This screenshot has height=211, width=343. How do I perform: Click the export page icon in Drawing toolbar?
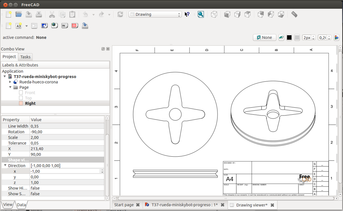point(85,26)
